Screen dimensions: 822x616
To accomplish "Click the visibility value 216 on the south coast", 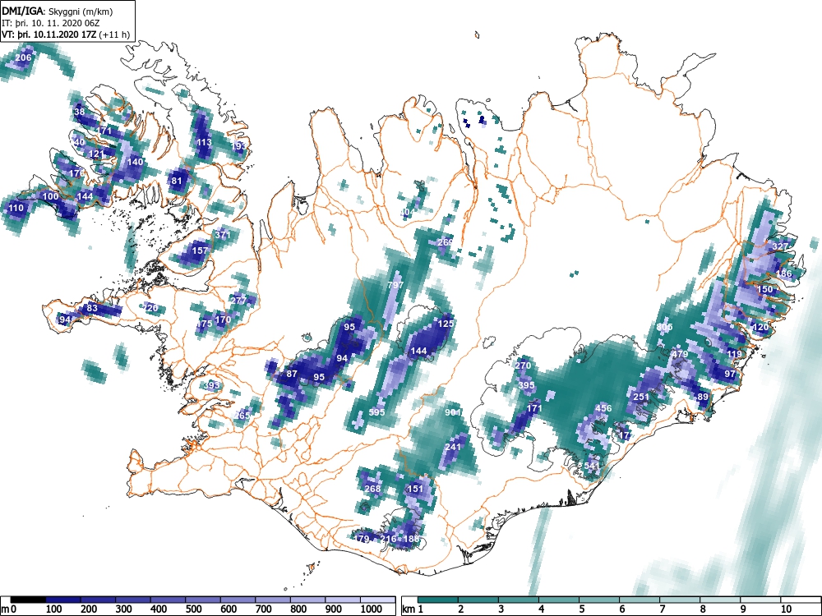I will click(x=389, y=539).
